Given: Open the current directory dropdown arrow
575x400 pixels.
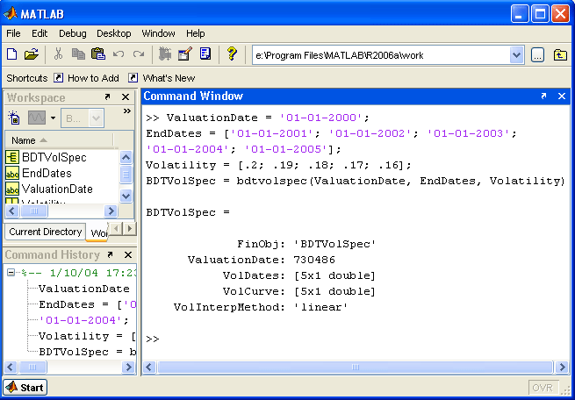Looking at the screenshot, I should pos(517,55).
